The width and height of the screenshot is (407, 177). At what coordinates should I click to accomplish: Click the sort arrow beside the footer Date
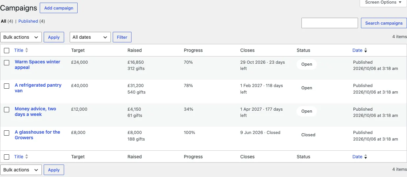[x=366, y=157]
